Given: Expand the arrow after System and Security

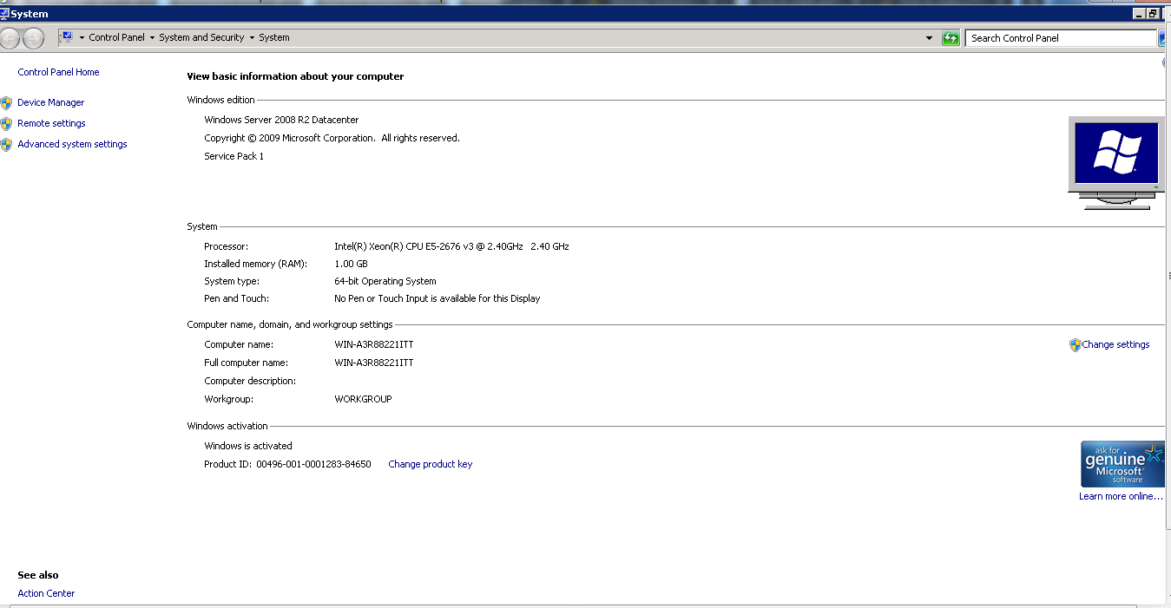Looking at the screenshot, I should 252,38.
